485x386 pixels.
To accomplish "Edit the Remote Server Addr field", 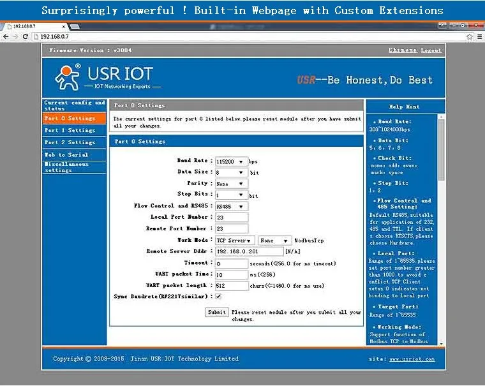I will coord(249,251).
